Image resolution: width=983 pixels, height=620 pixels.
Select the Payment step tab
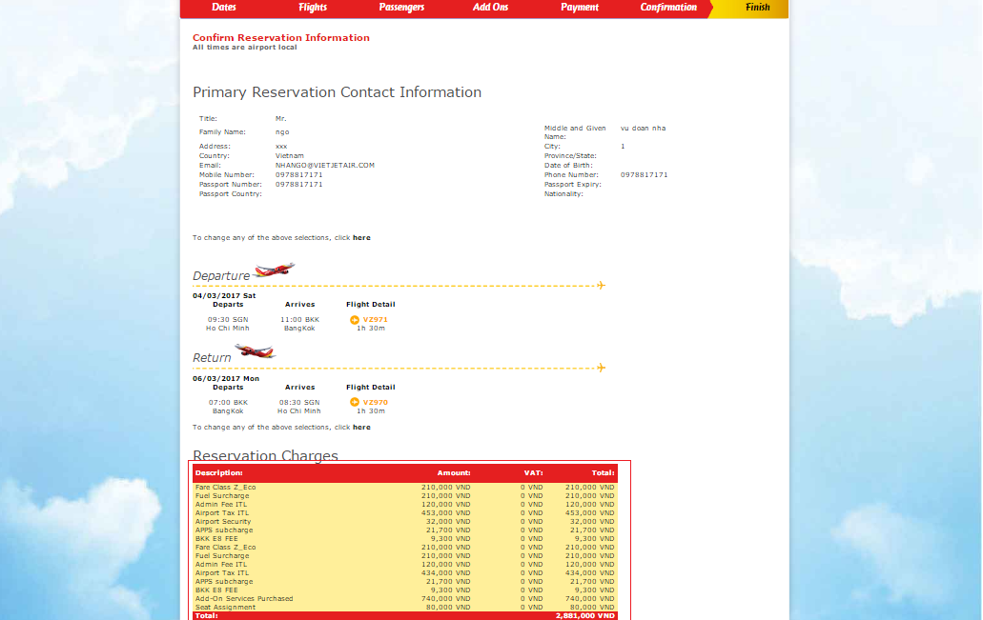[580, 8]
